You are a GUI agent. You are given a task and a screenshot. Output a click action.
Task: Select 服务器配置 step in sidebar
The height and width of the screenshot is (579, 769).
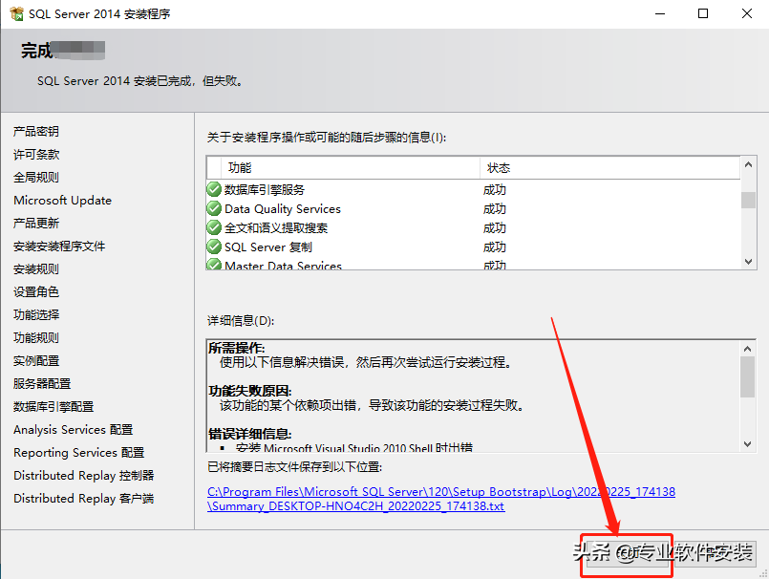[x=42, y=384]
